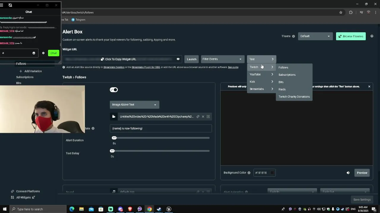This screenshot has height=213, width=380.
Task: Choose Bits test alert option
Action: (281, 82)
